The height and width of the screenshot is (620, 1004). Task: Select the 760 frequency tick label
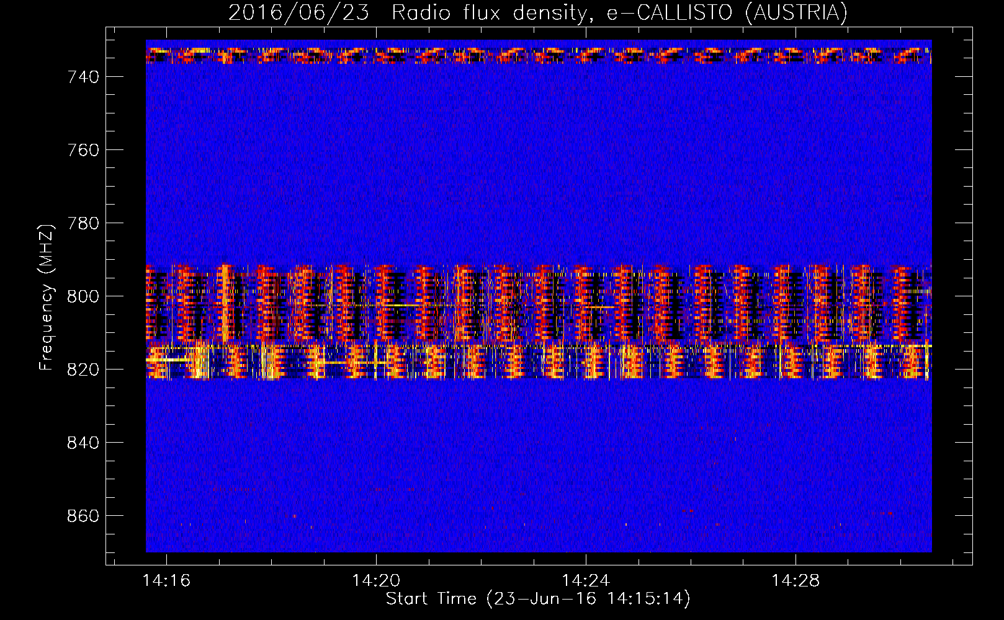point(83,150)
